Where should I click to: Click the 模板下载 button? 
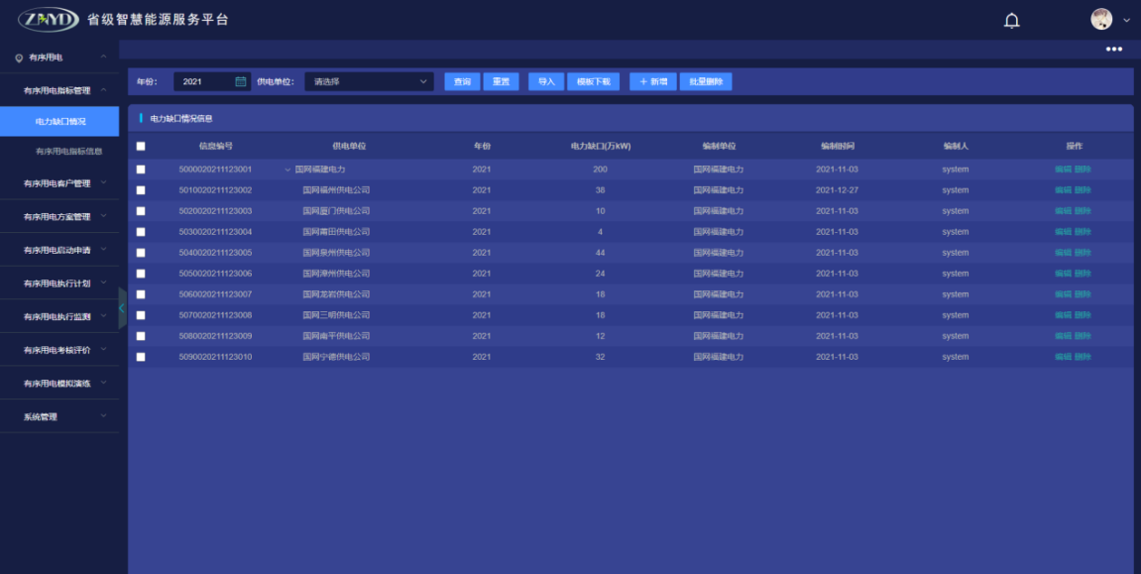[x=593, y=81]
